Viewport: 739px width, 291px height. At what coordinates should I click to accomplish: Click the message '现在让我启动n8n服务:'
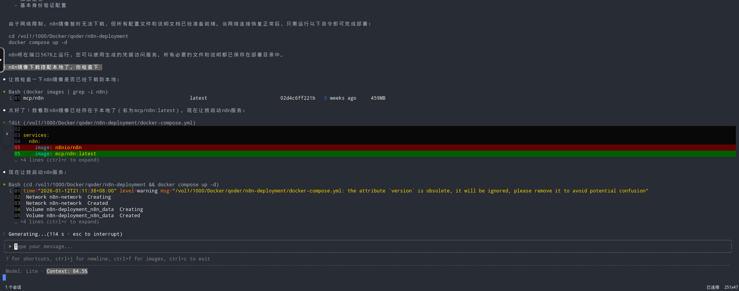(x=38, y=172)
